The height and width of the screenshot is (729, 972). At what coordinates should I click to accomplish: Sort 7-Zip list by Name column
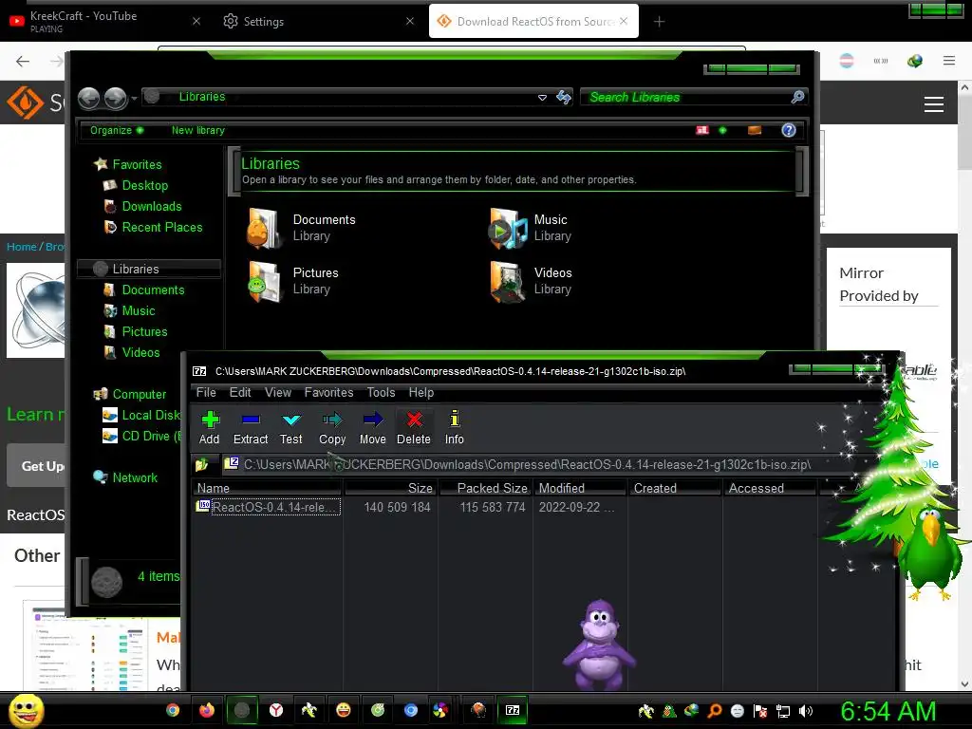point(267,488)
